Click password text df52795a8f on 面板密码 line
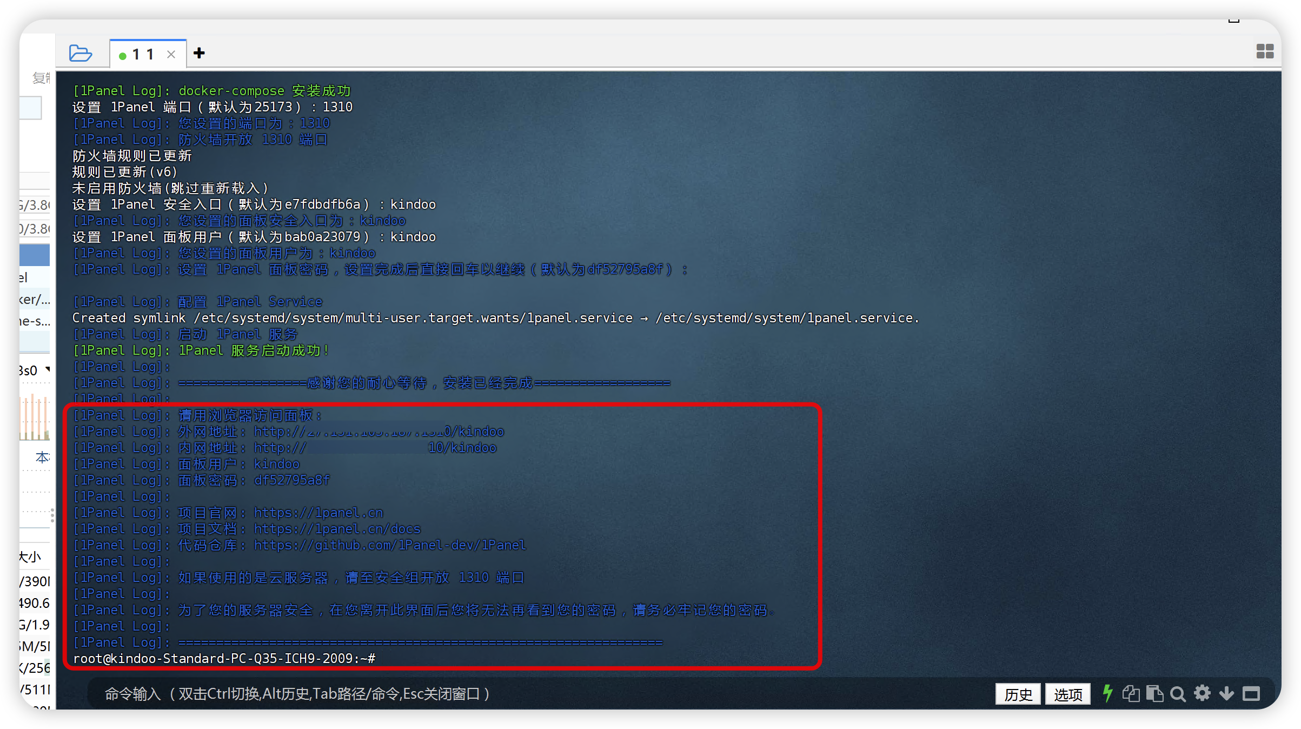 [x=291, y=480]
